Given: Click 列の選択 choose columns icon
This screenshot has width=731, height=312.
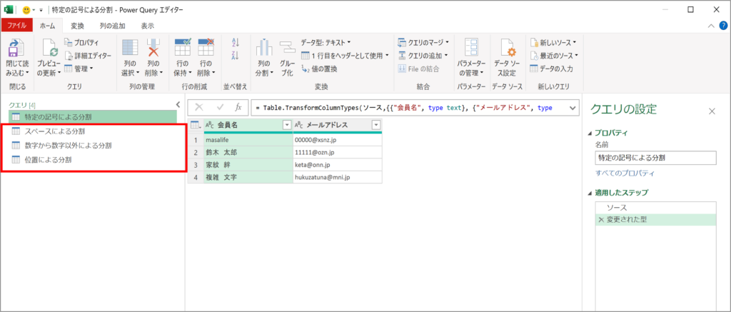Looking at the screenshot, I should [x=130, y=48].
